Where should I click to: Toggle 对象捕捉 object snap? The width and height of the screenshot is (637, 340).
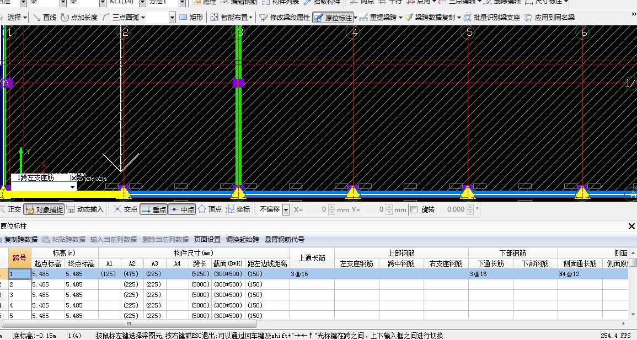point(44,209)
